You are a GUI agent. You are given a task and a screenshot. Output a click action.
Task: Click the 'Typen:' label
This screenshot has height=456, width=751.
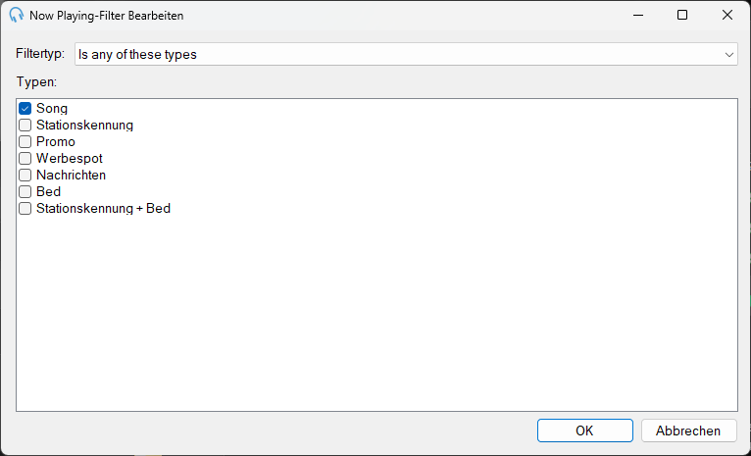(36, 82)
